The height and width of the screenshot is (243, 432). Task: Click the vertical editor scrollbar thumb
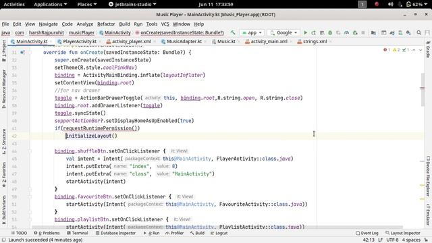point(423,90)
